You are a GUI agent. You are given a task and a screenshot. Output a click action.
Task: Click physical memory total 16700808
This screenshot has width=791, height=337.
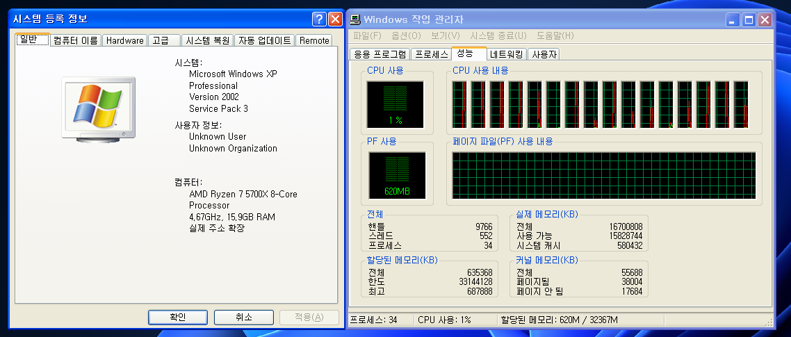[x=626, y=227]
